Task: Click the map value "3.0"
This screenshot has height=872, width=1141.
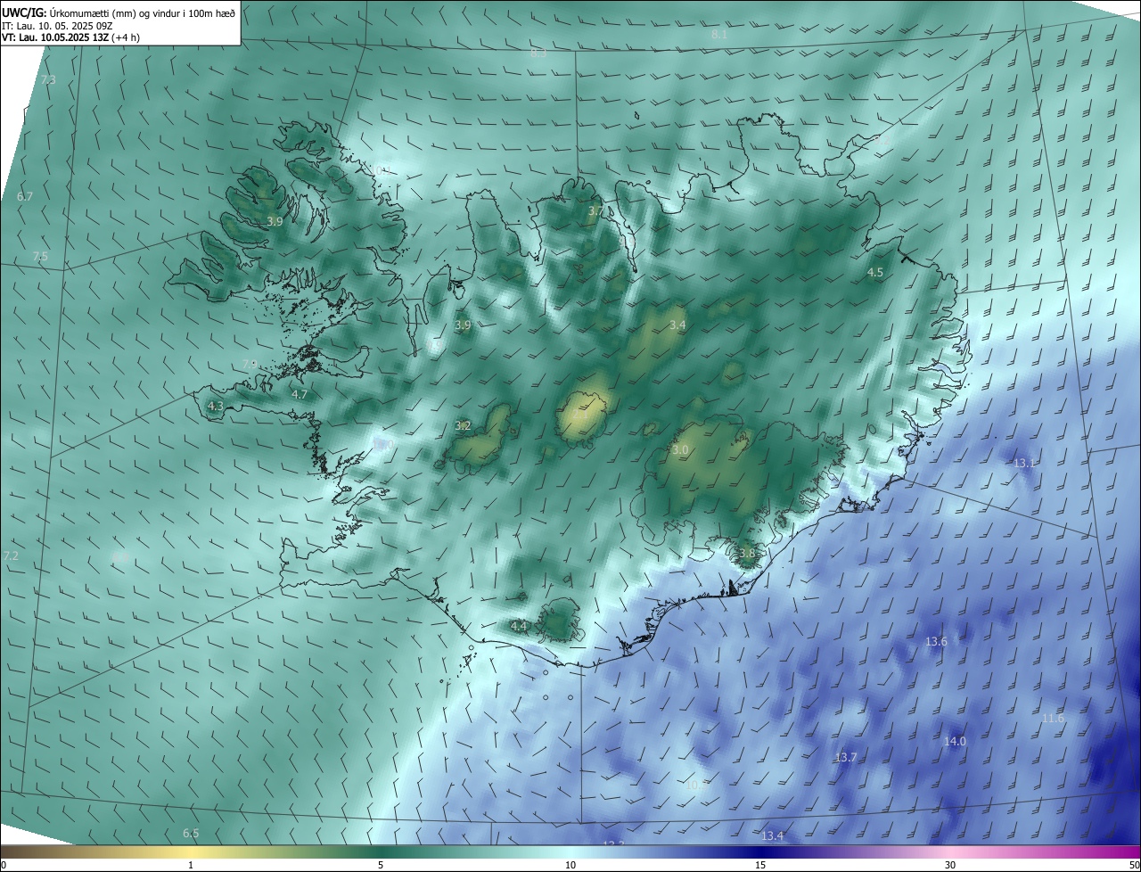Action: pos(680,450)
